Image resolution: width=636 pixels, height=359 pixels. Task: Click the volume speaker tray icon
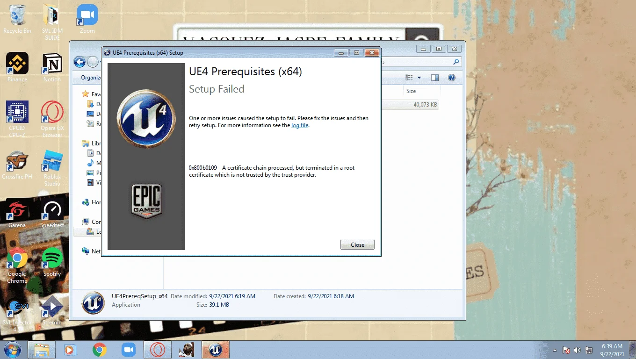pos(578,350)
